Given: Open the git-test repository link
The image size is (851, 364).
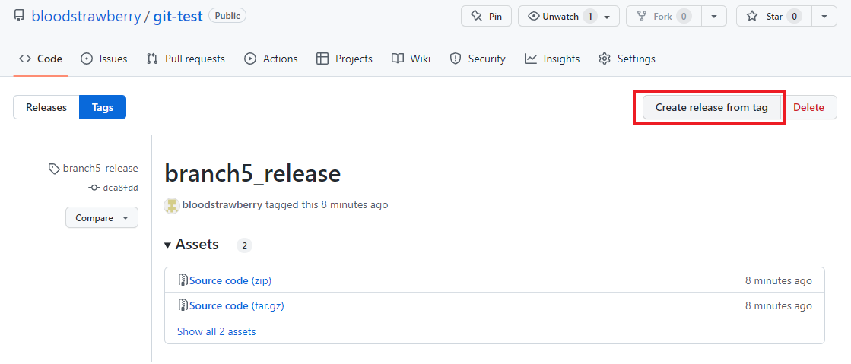Looking at the screenshot, I should click(178, 16).
